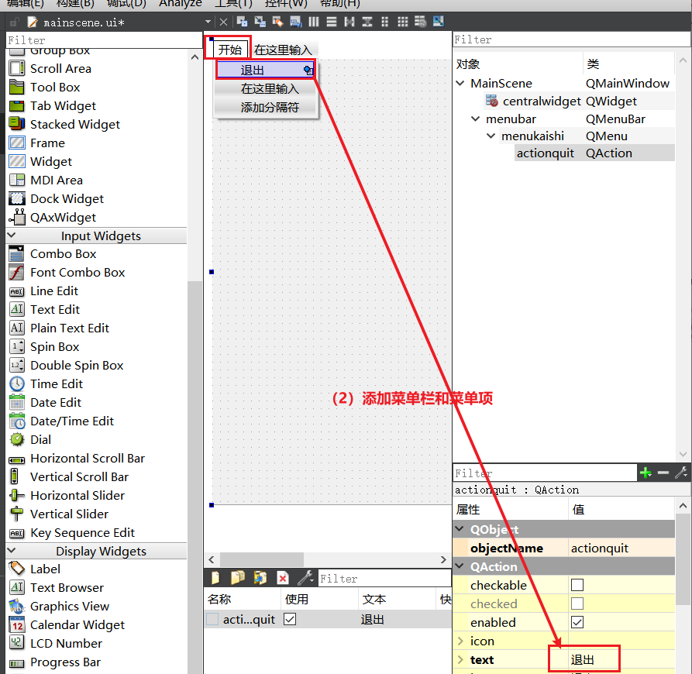Click the Break Layout toolbar icon
The image size is (692, 674).
pos(420,21)
